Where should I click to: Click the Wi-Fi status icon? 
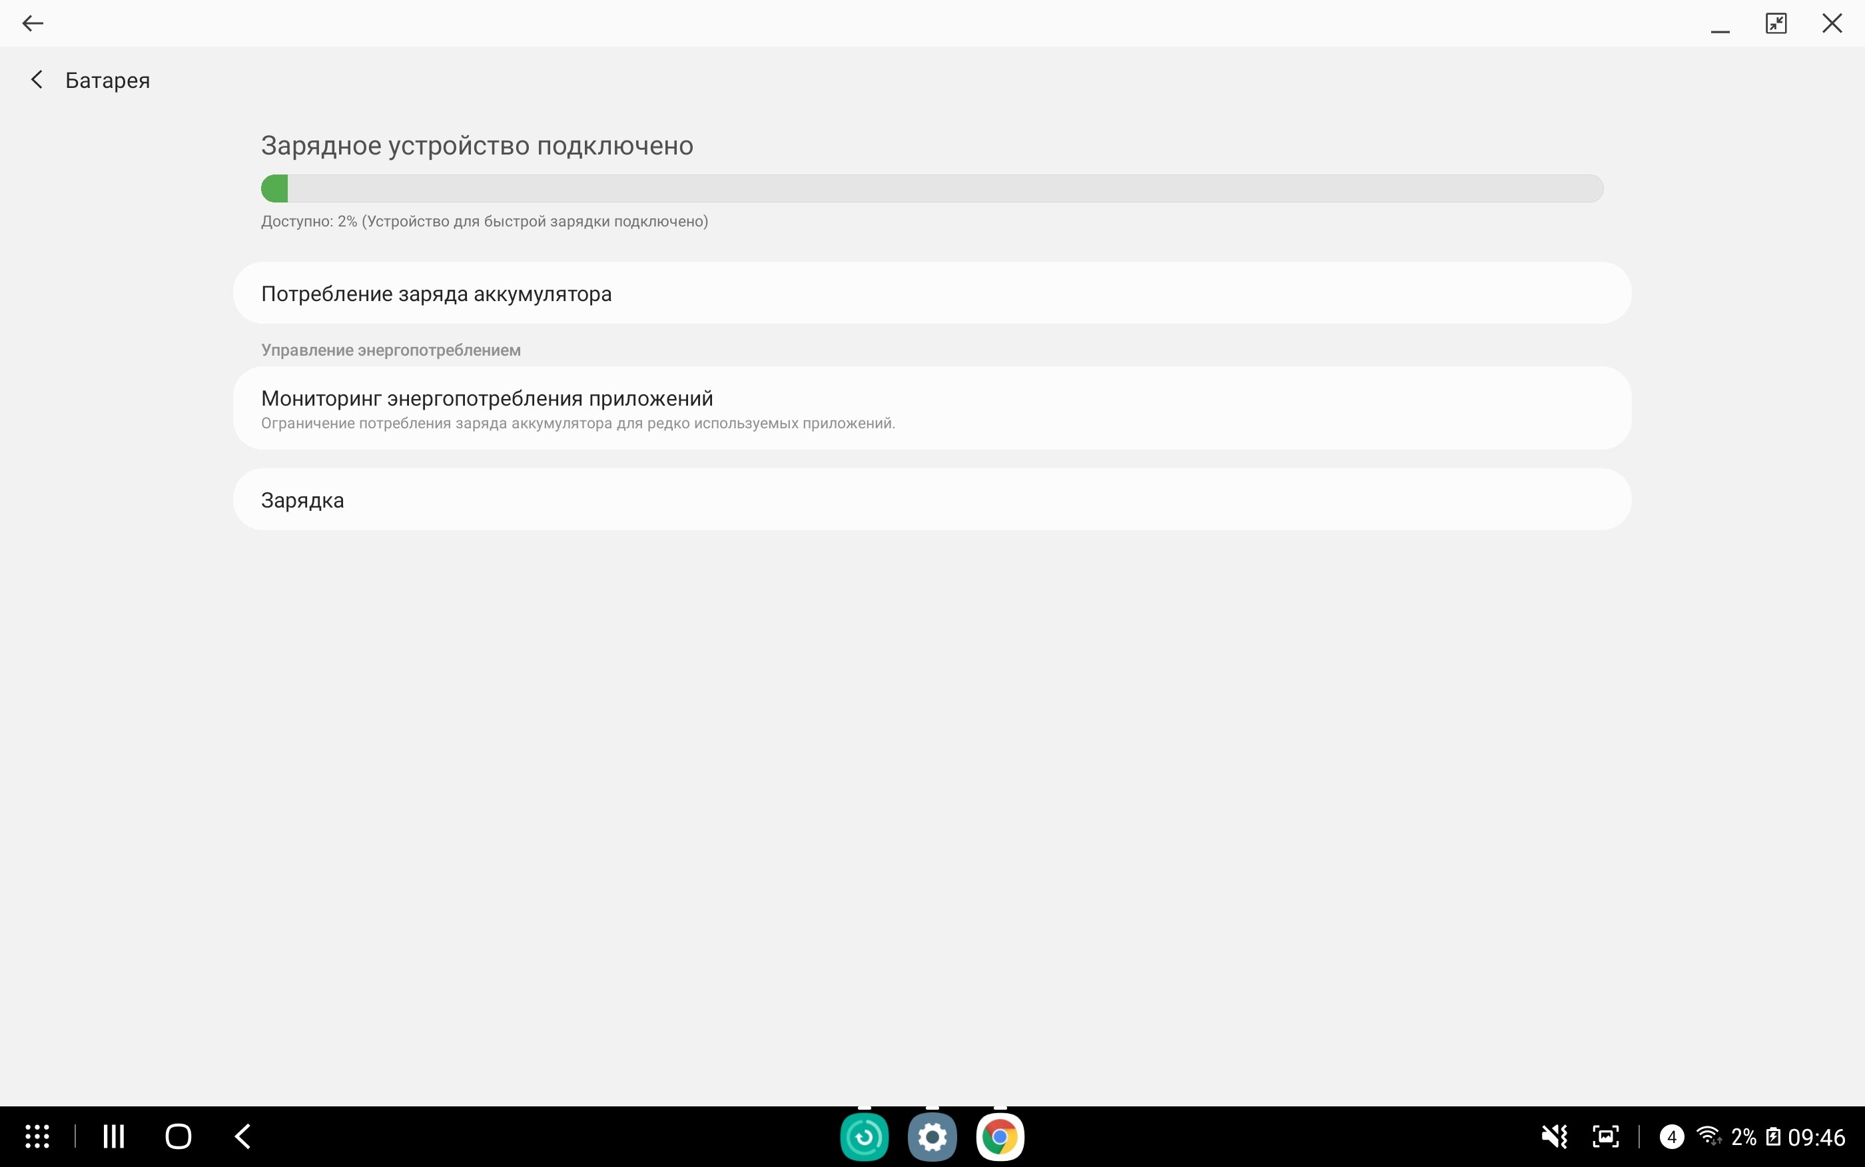point(1709,1136)
